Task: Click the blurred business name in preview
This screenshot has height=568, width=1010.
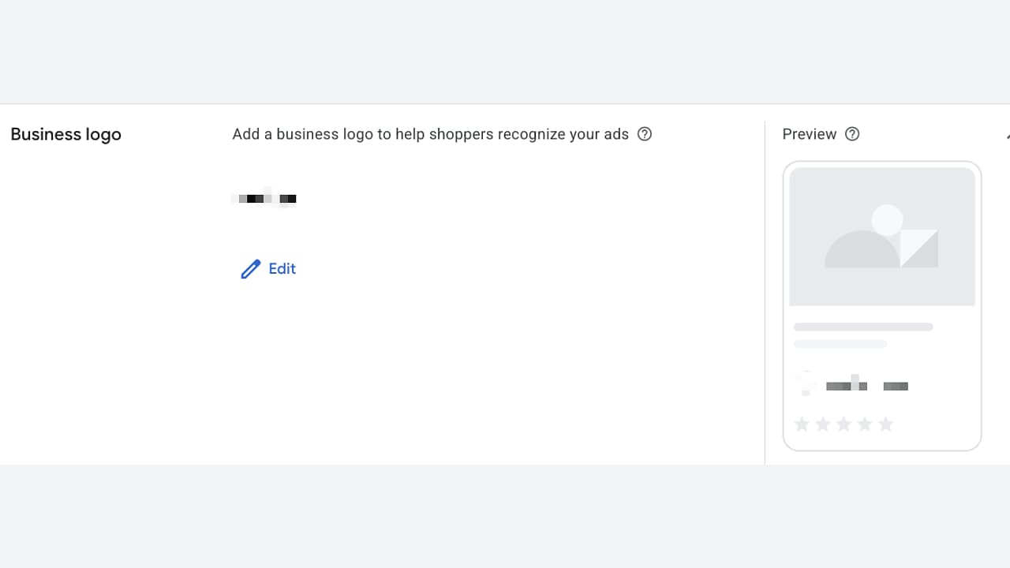Action: pyautogui.click(x=866, y=386)
